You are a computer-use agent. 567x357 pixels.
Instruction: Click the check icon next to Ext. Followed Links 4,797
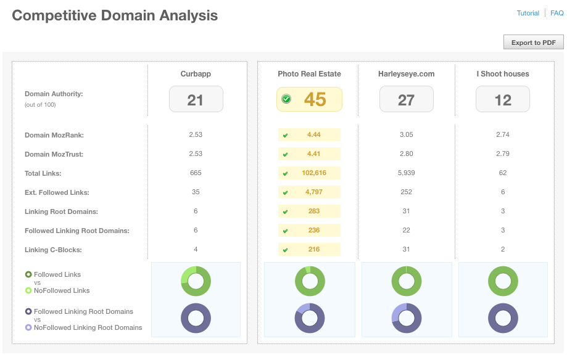[x=285, y=192]
